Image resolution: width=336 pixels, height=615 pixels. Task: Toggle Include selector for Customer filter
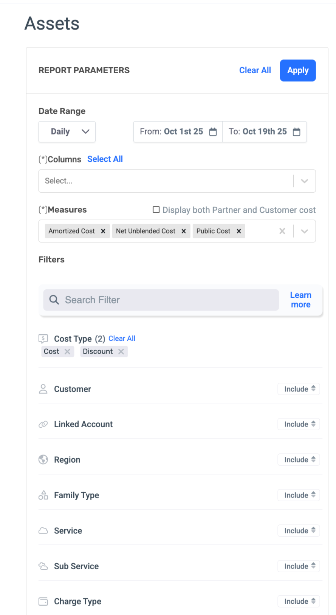299,389
